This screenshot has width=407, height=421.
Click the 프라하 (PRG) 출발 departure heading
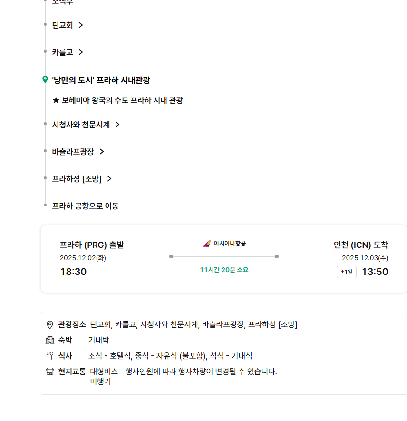pyautogui.click(x=92, y=245)
